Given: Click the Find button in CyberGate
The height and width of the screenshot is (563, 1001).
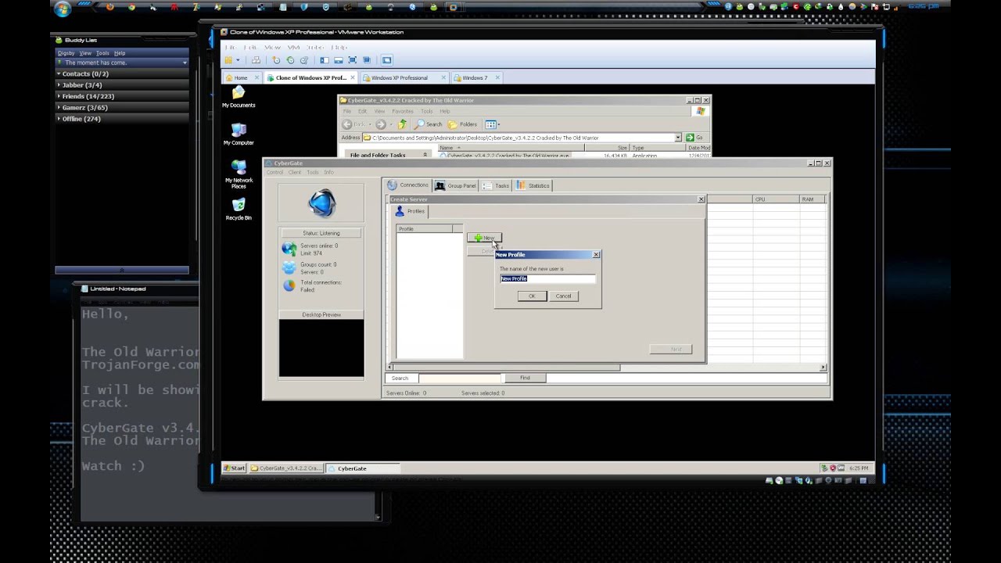Looking at the screenshot, I should [x=525, y=378].
